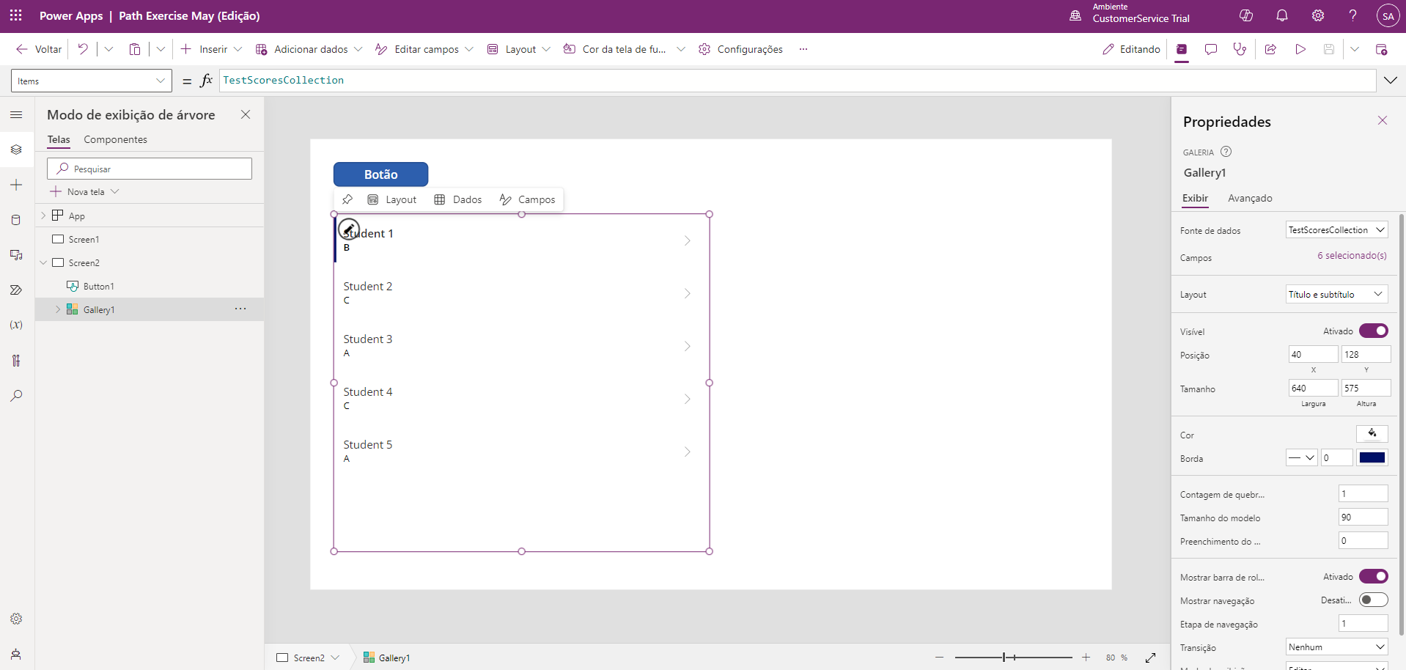
Task: Collapse Screen2 in the tree
Action: (43, 262)
